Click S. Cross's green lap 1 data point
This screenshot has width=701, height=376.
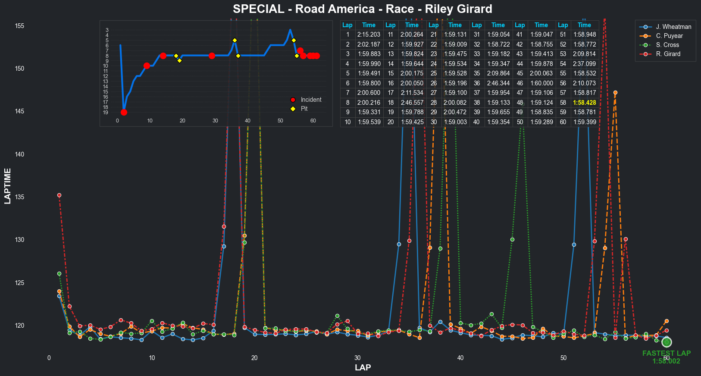(59, 274)
